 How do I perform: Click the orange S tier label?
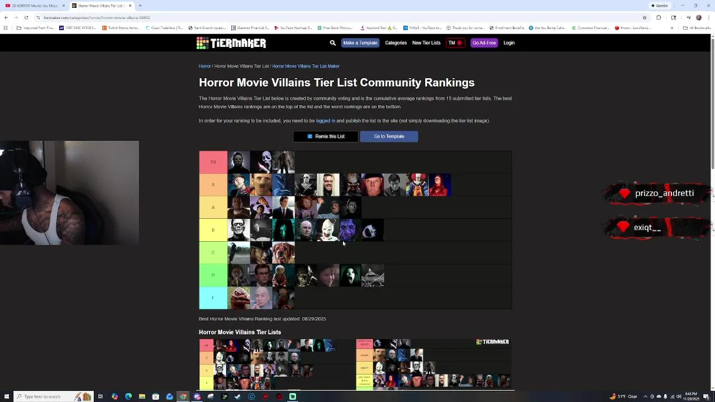point(213,185)
